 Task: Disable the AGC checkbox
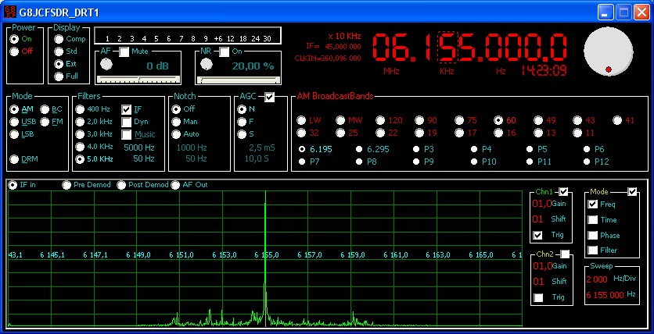click(270, 97)
